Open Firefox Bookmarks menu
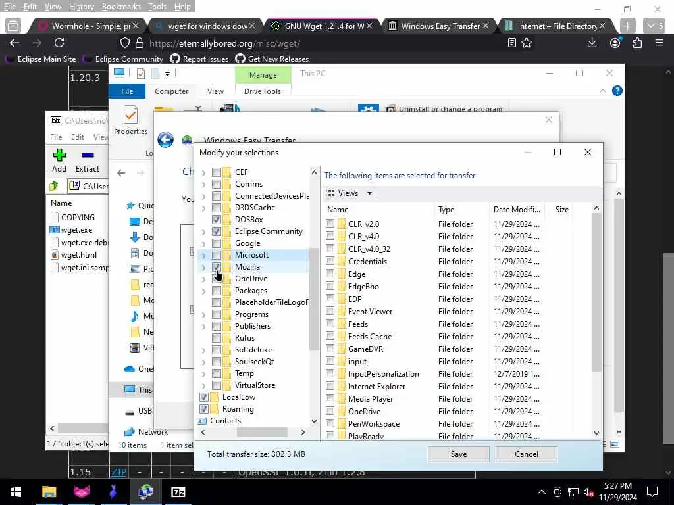Screen dimensions: 674x505 [121, 7]
